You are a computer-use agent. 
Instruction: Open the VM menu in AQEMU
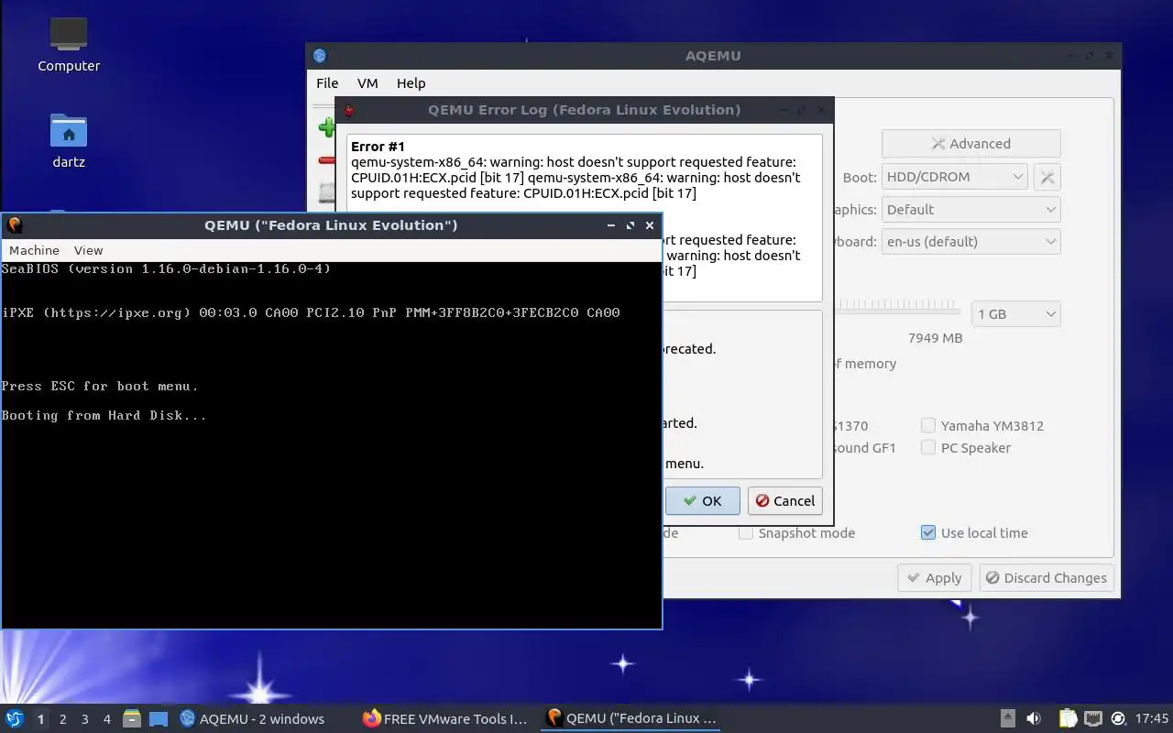point(367,82)
